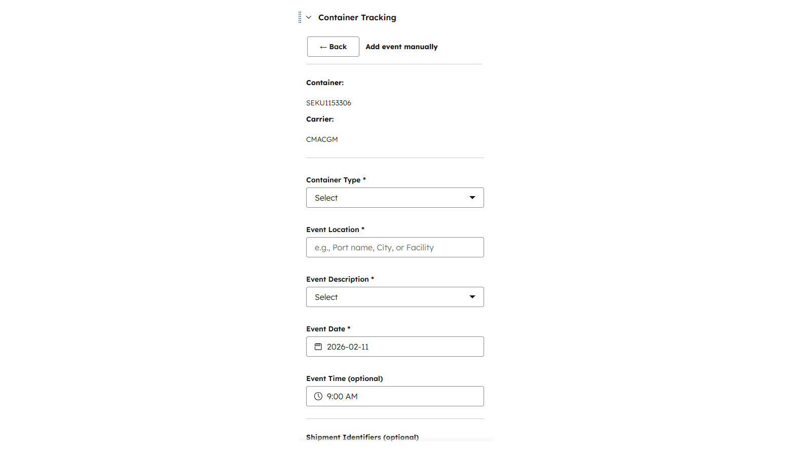Click the Event Location field label

click(333, 230)
